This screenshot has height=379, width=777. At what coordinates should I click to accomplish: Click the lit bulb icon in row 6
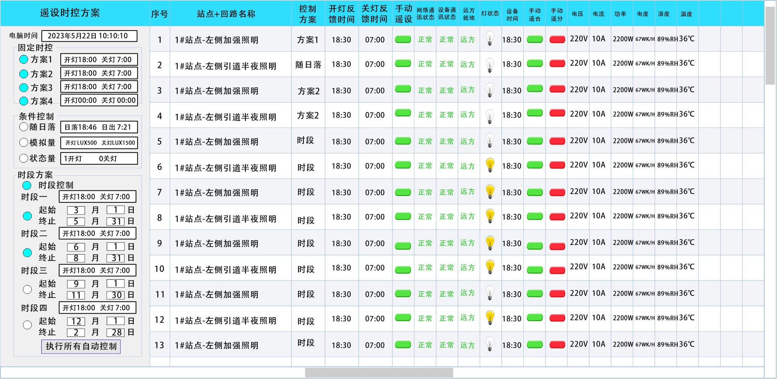click(x=490, y=165)
